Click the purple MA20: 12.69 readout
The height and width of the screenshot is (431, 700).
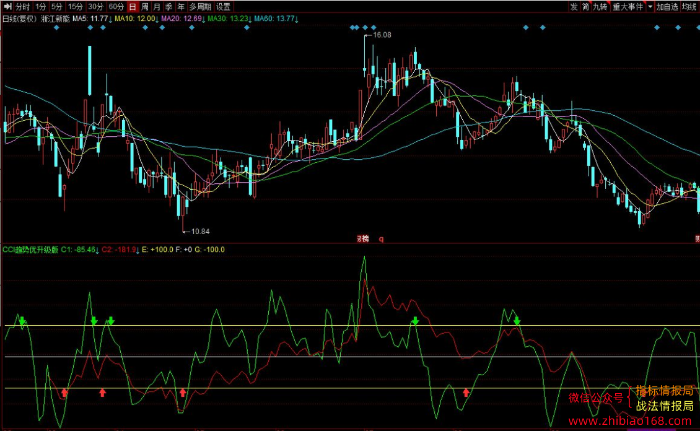pyautogui.click(x=182, y=19)
